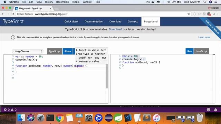221x124 pixels.
Task: Open Notification Center list icon
Action: click(215, 2)
